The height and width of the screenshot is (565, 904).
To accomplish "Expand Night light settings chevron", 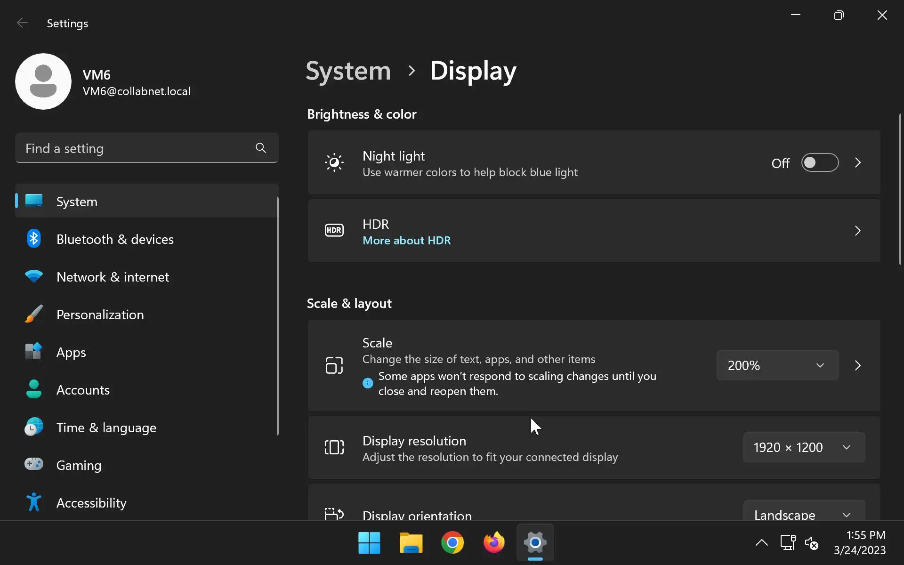I will (857, 163).
